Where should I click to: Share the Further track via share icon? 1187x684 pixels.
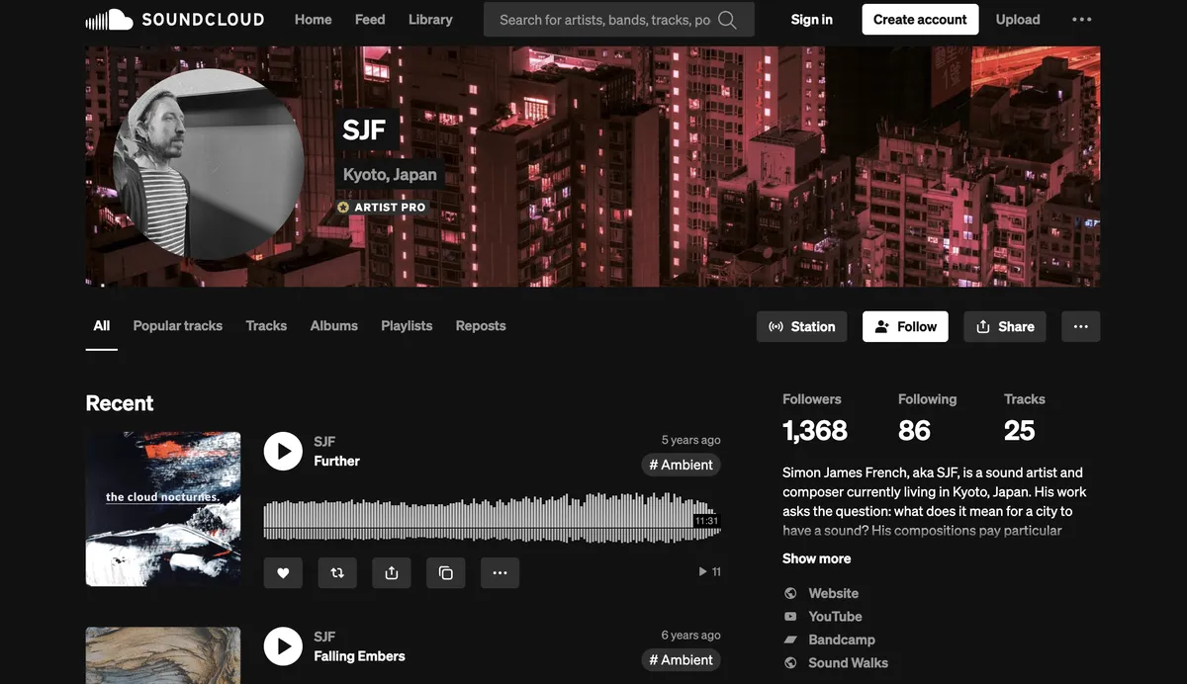(x=392, y=572)
